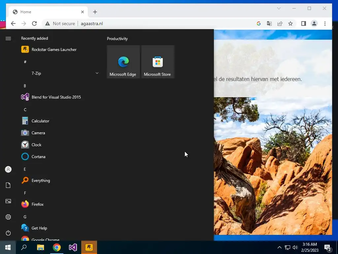
Task: Open the Calculator app
Action: (x=60, y=121)
